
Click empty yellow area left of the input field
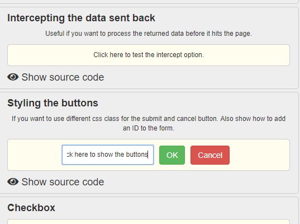click(35, 155)
